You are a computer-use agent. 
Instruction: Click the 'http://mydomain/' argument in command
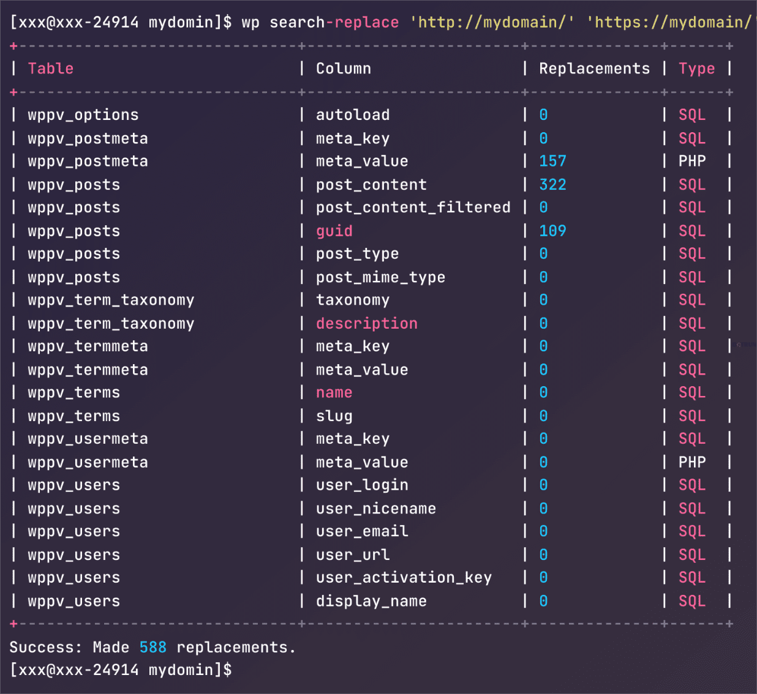[492, 23]
